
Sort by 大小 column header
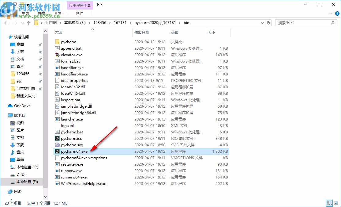pyautogui.click(x=212, y=33)
